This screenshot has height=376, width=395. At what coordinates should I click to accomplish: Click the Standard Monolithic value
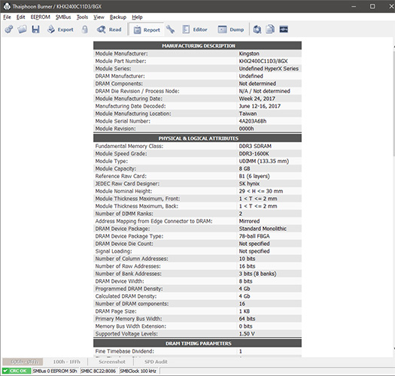click(263, 229)
